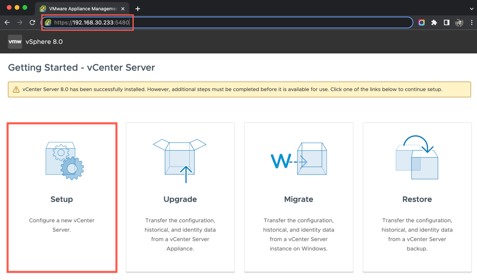Click the colorful circle extension icon

421,23
